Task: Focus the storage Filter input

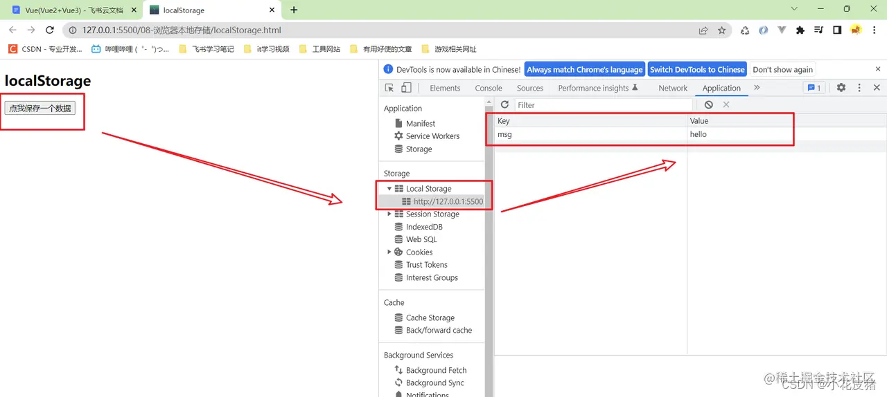Action: pyautogui.click(x=604, y=104)
